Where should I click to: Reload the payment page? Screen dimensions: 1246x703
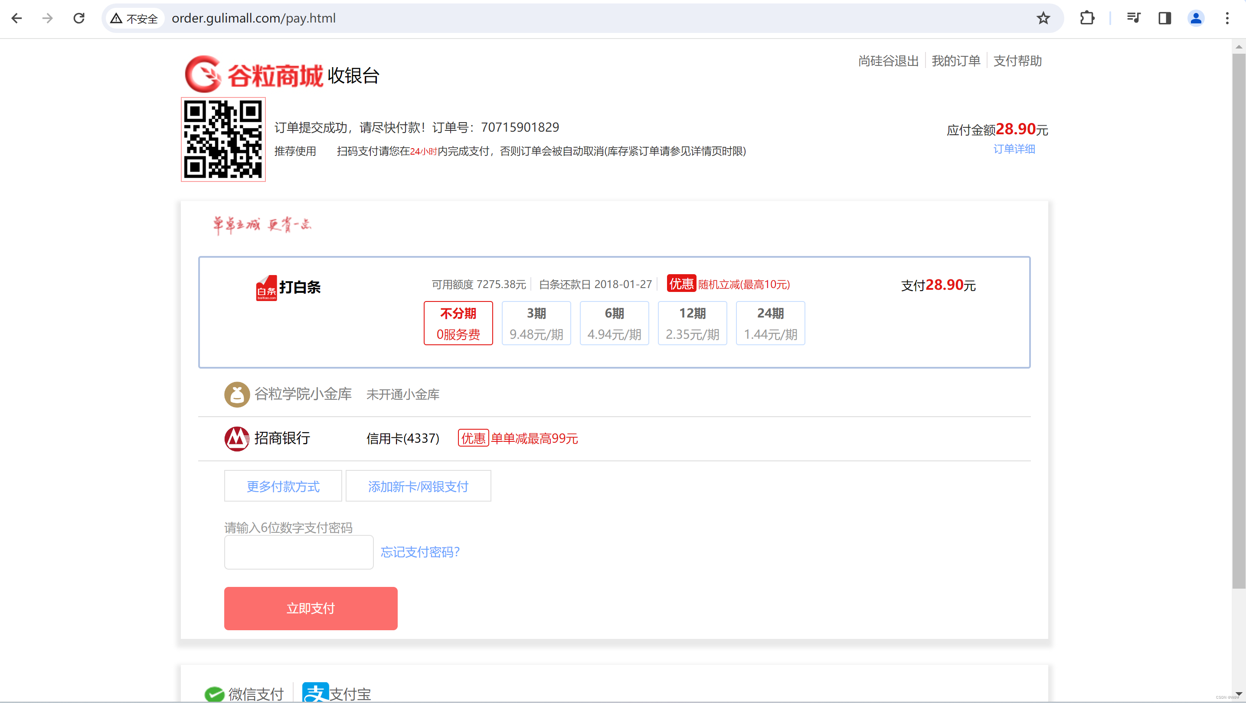(79, 18)
